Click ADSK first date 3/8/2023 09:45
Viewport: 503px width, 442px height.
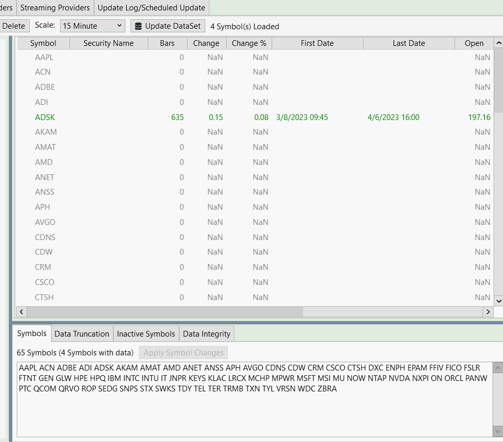click(302, 117)
